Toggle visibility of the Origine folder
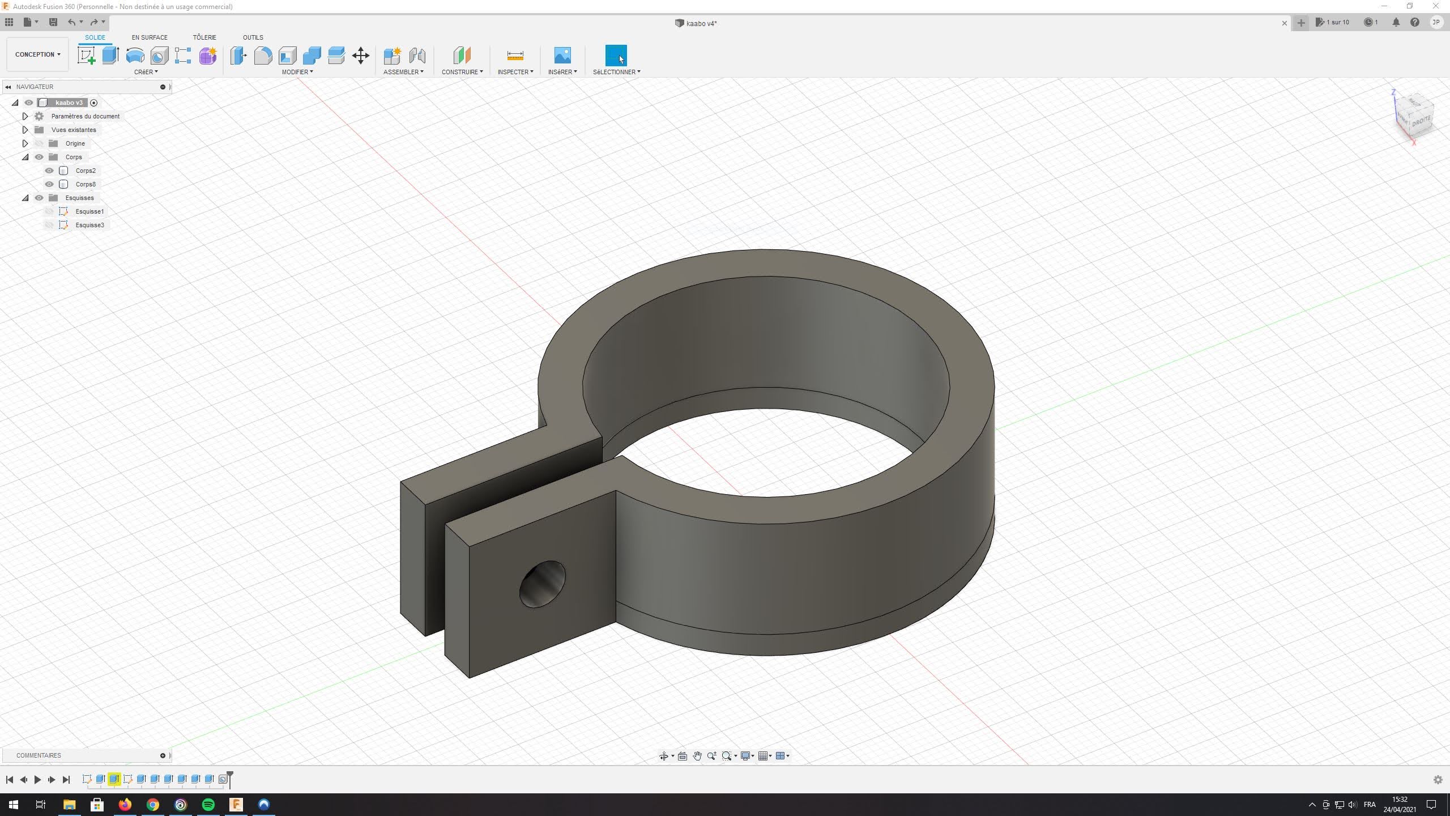 39,143
